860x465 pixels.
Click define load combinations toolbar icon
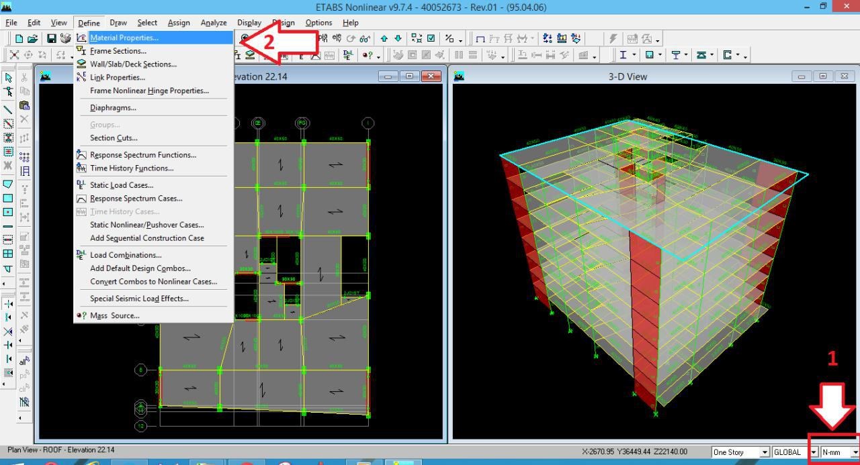[x=348, y=55]
